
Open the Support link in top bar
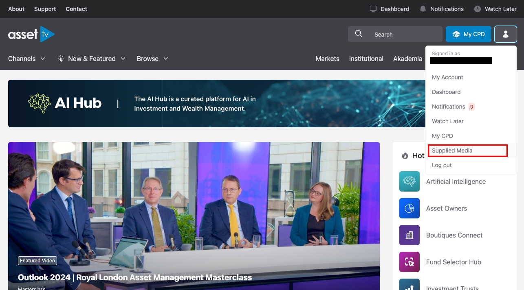pyautogui.click(x=45, y=9)
